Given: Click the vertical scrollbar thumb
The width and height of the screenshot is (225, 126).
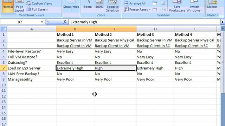Looking at the screenshot, I should tap(223, 62).
